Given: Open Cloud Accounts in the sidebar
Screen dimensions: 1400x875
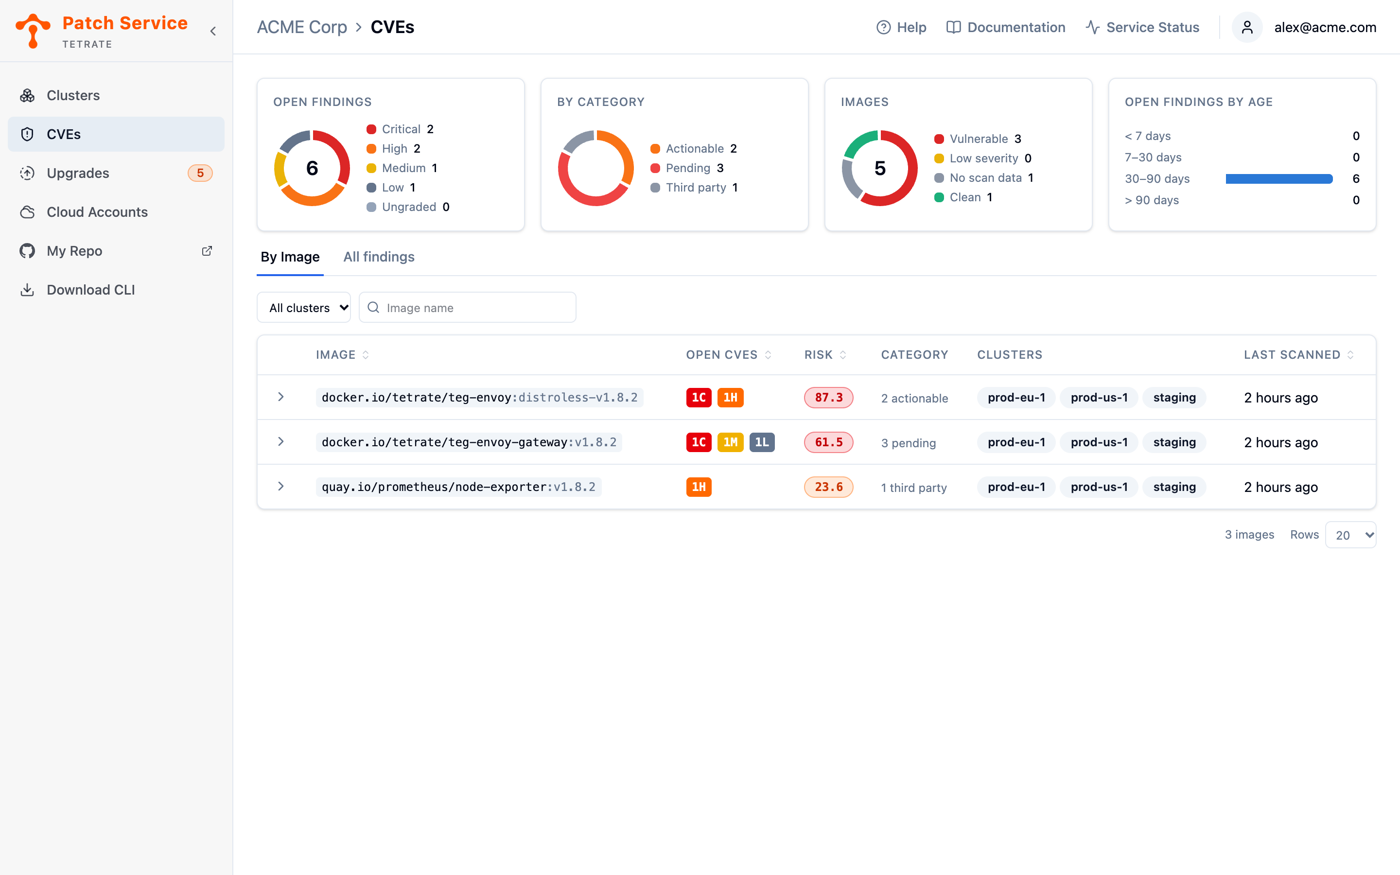Looking at the screenshot, I should point(116,212).
